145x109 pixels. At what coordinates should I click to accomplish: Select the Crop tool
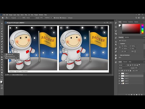click(x=2, y=34)
